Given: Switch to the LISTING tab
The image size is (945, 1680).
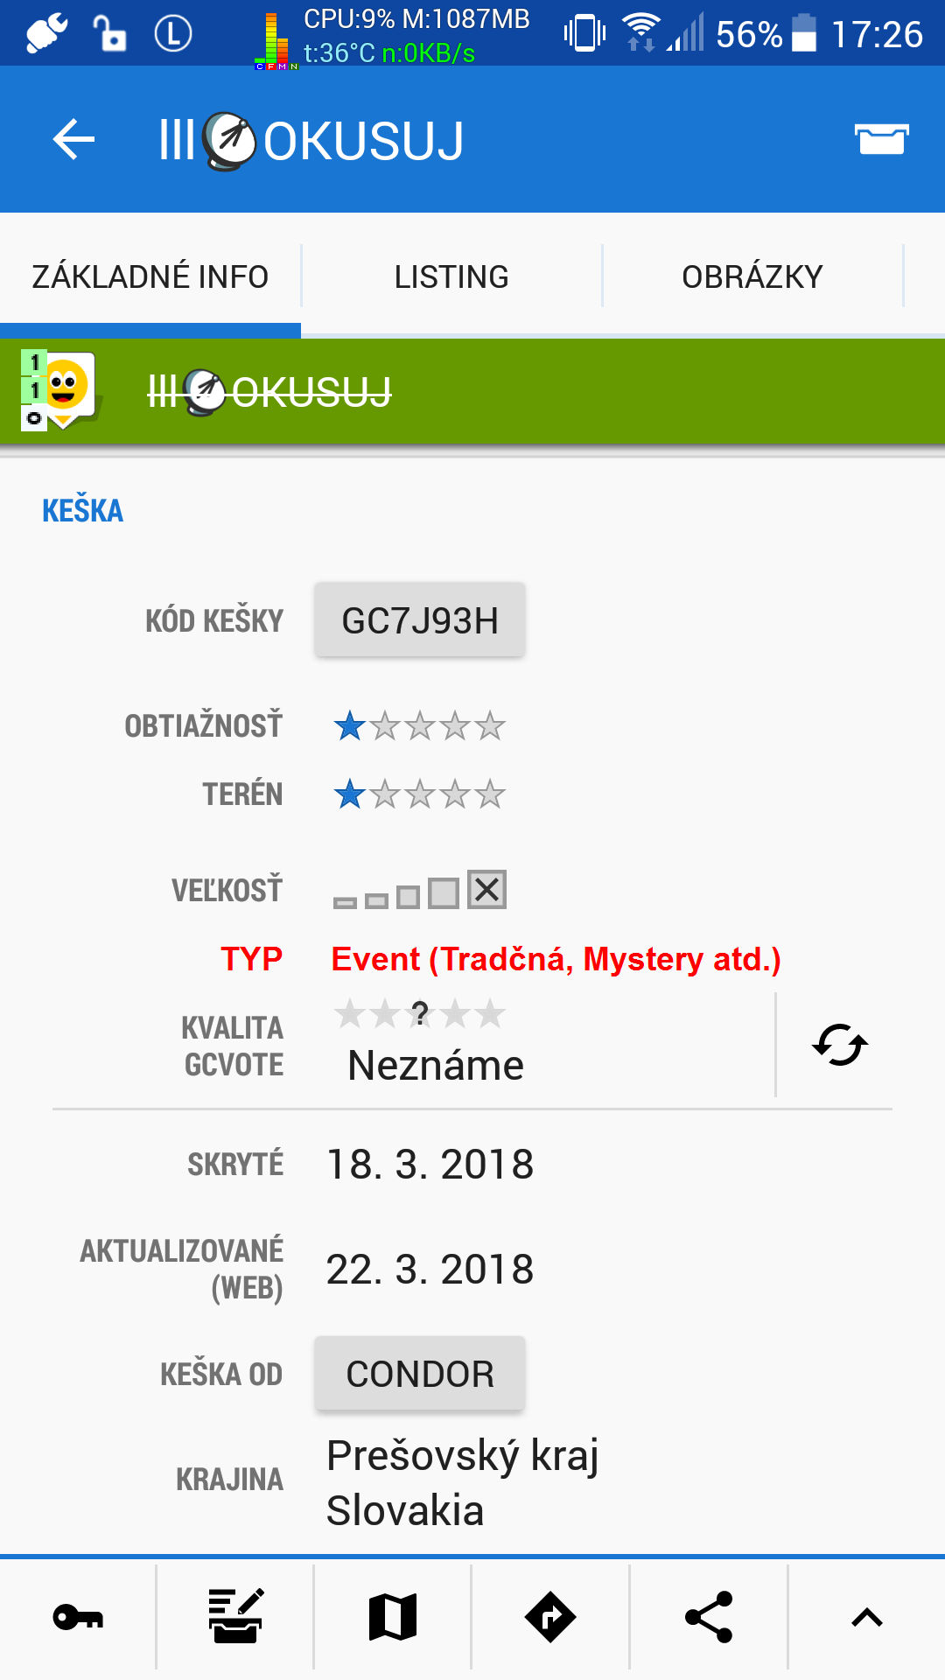Looking at the screenshot, I should 451,276.
